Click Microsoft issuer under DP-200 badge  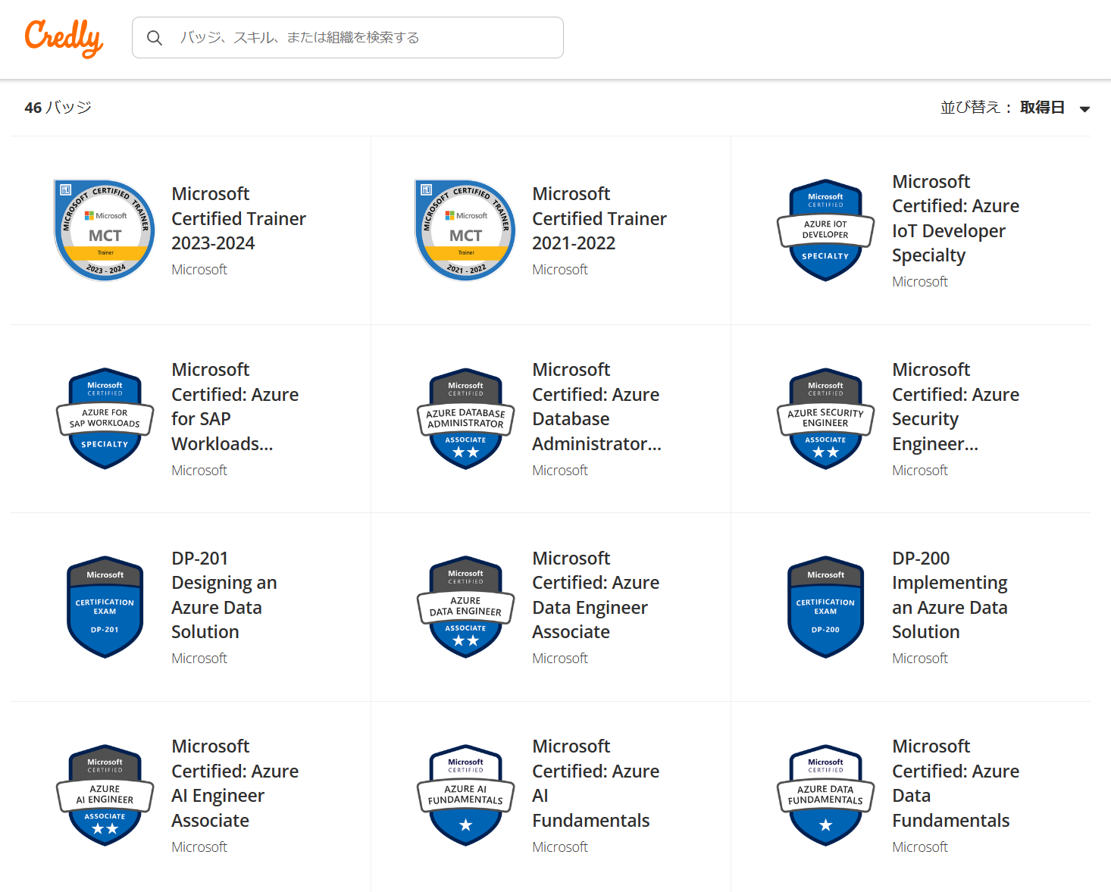coord(920,659)
